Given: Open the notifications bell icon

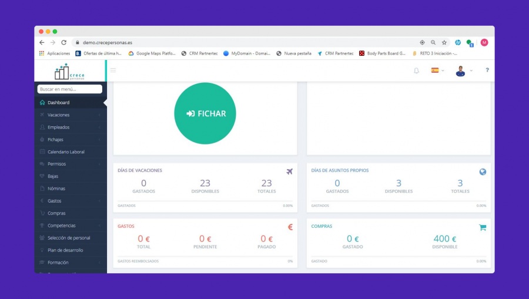Looking at the screenshot, I should pyautogui.click(x=416, y=70).
